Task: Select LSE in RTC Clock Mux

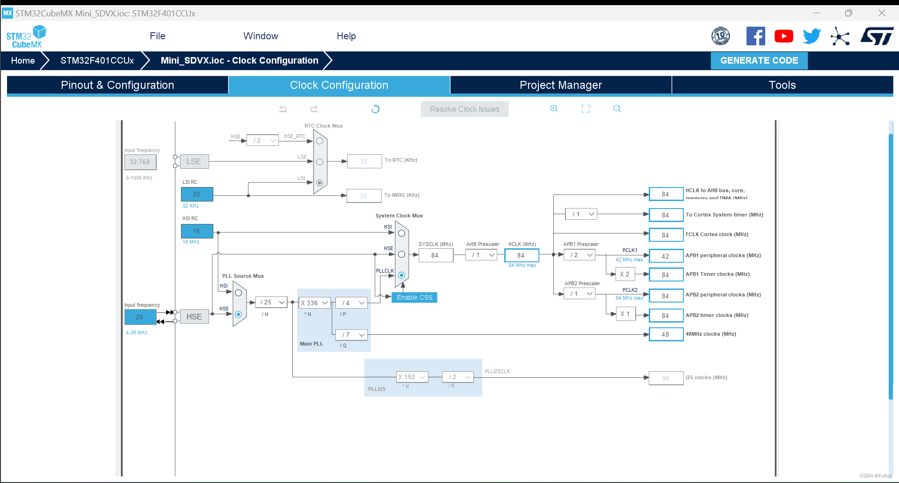Action: [319, 162]
